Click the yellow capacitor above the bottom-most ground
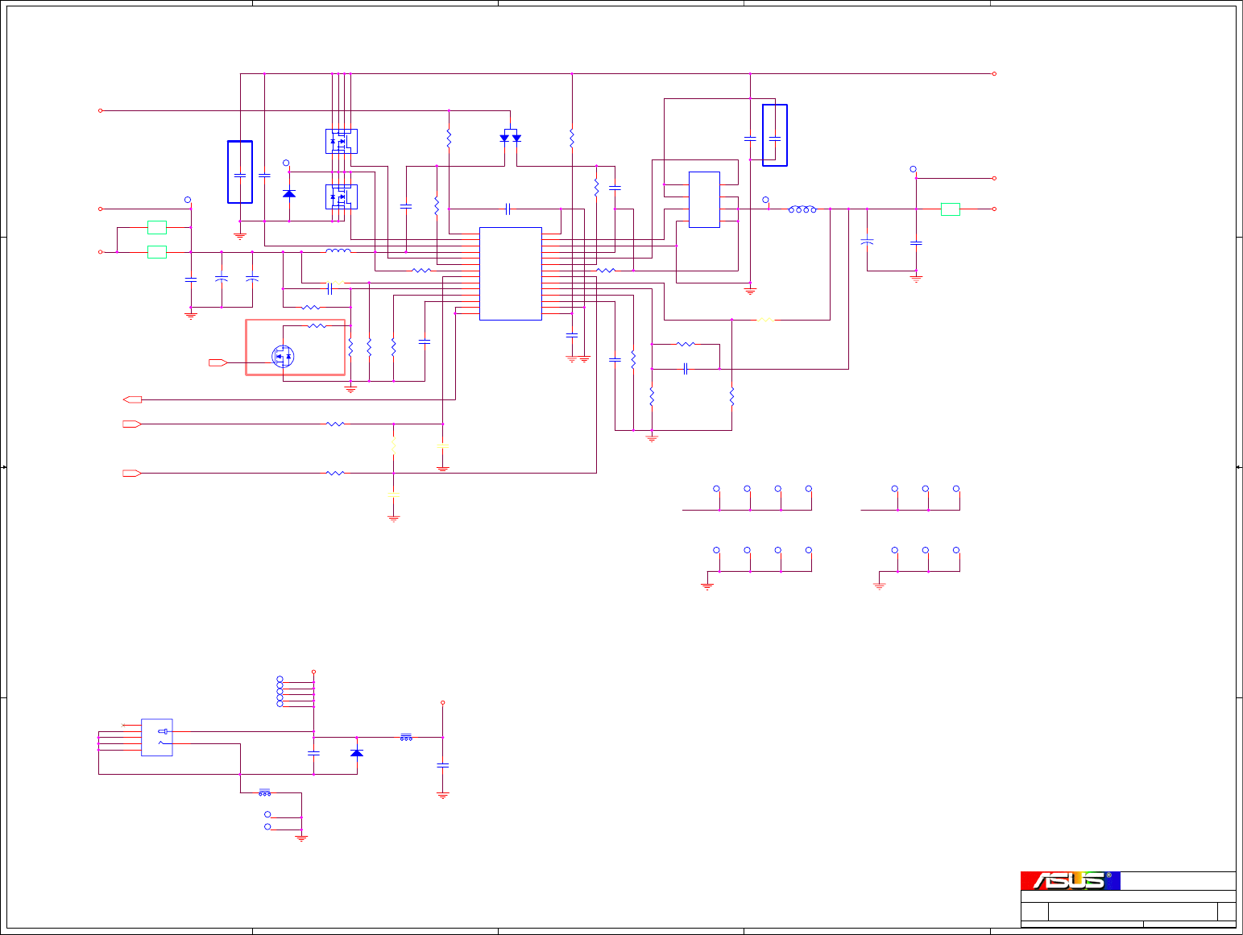 pyautogui.click(x=394, y=494)
